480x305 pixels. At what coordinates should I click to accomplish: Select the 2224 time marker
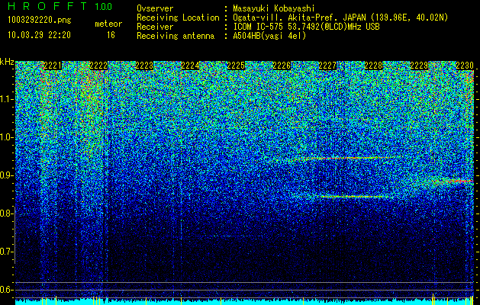(190, 66)
